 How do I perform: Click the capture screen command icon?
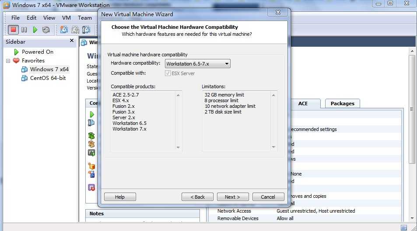click(91, 153)
